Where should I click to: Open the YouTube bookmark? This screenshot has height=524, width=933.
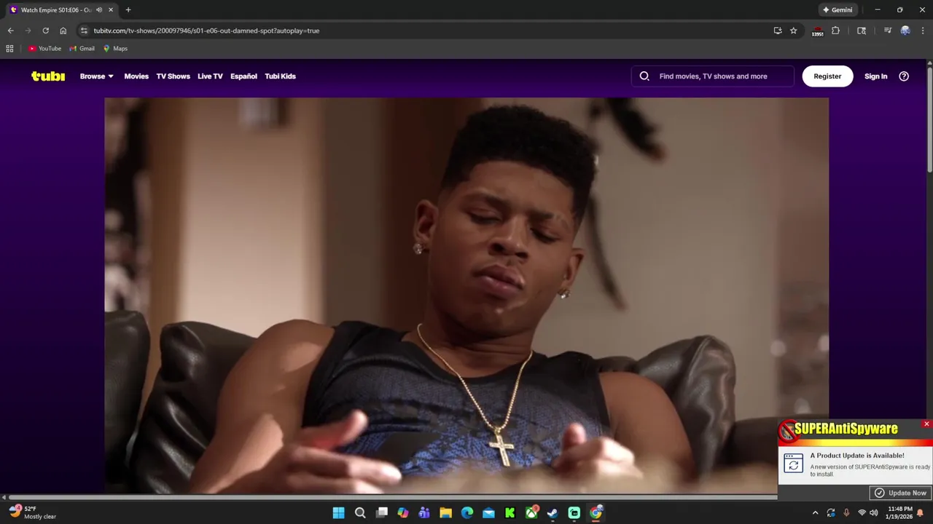(44, 49)
